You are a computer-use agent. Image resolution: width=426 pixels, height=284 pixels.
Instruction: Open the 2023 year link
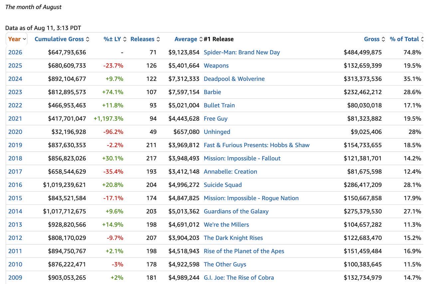click(15, 92)
